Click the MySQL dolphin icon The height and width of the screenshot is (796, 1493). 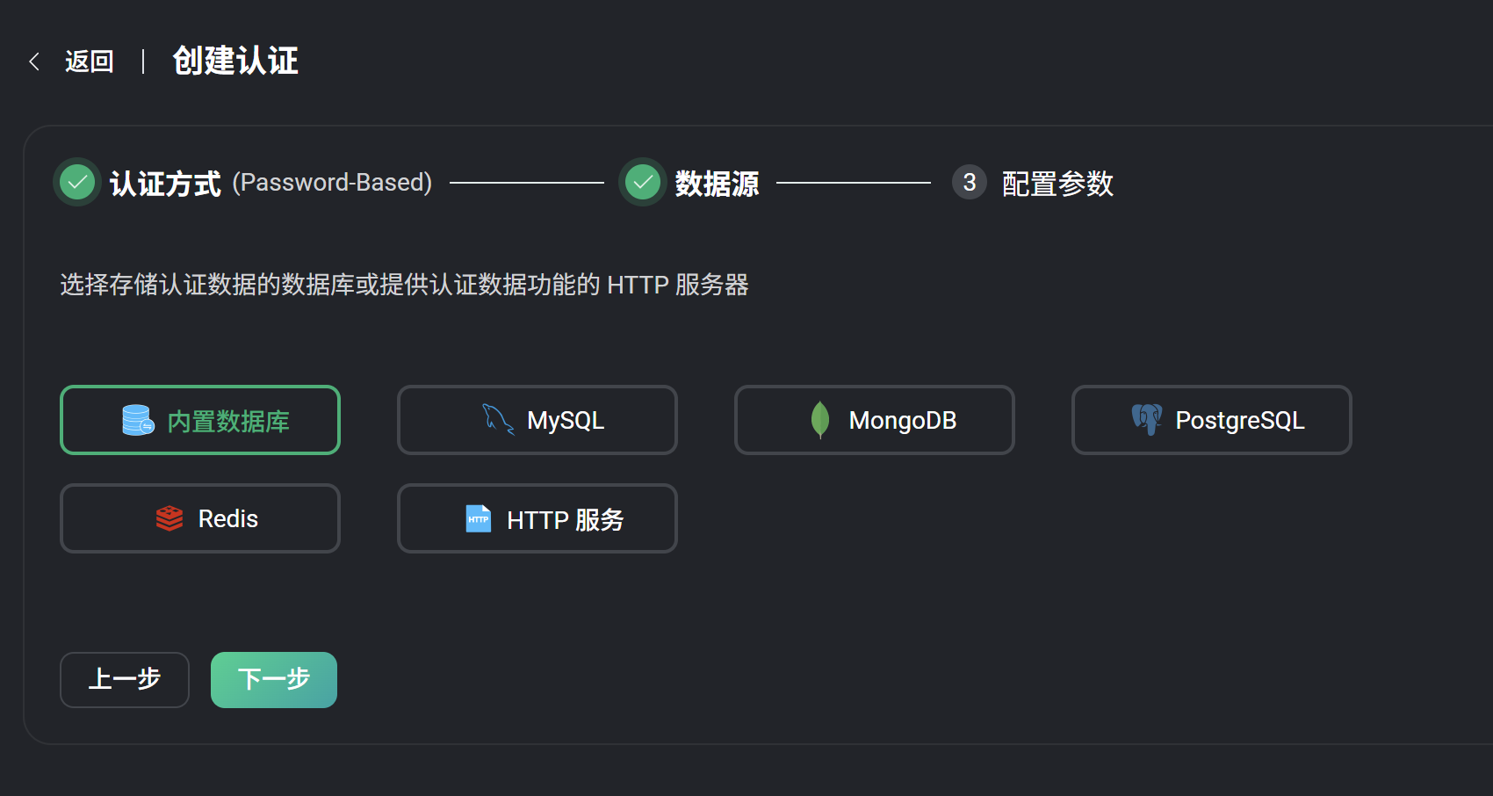point(498,419)
